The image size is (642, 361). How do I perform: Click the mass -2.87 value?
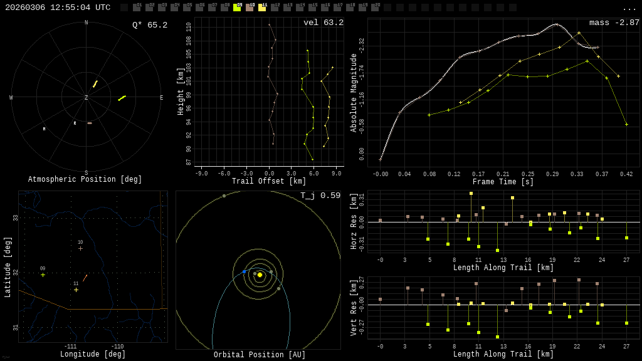(x=614, y=23)
